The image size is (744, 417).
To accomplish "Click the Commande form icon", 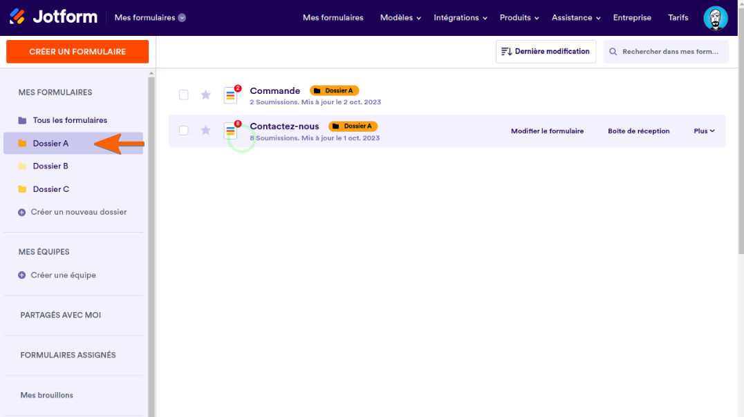I will (x=231, y=95).
